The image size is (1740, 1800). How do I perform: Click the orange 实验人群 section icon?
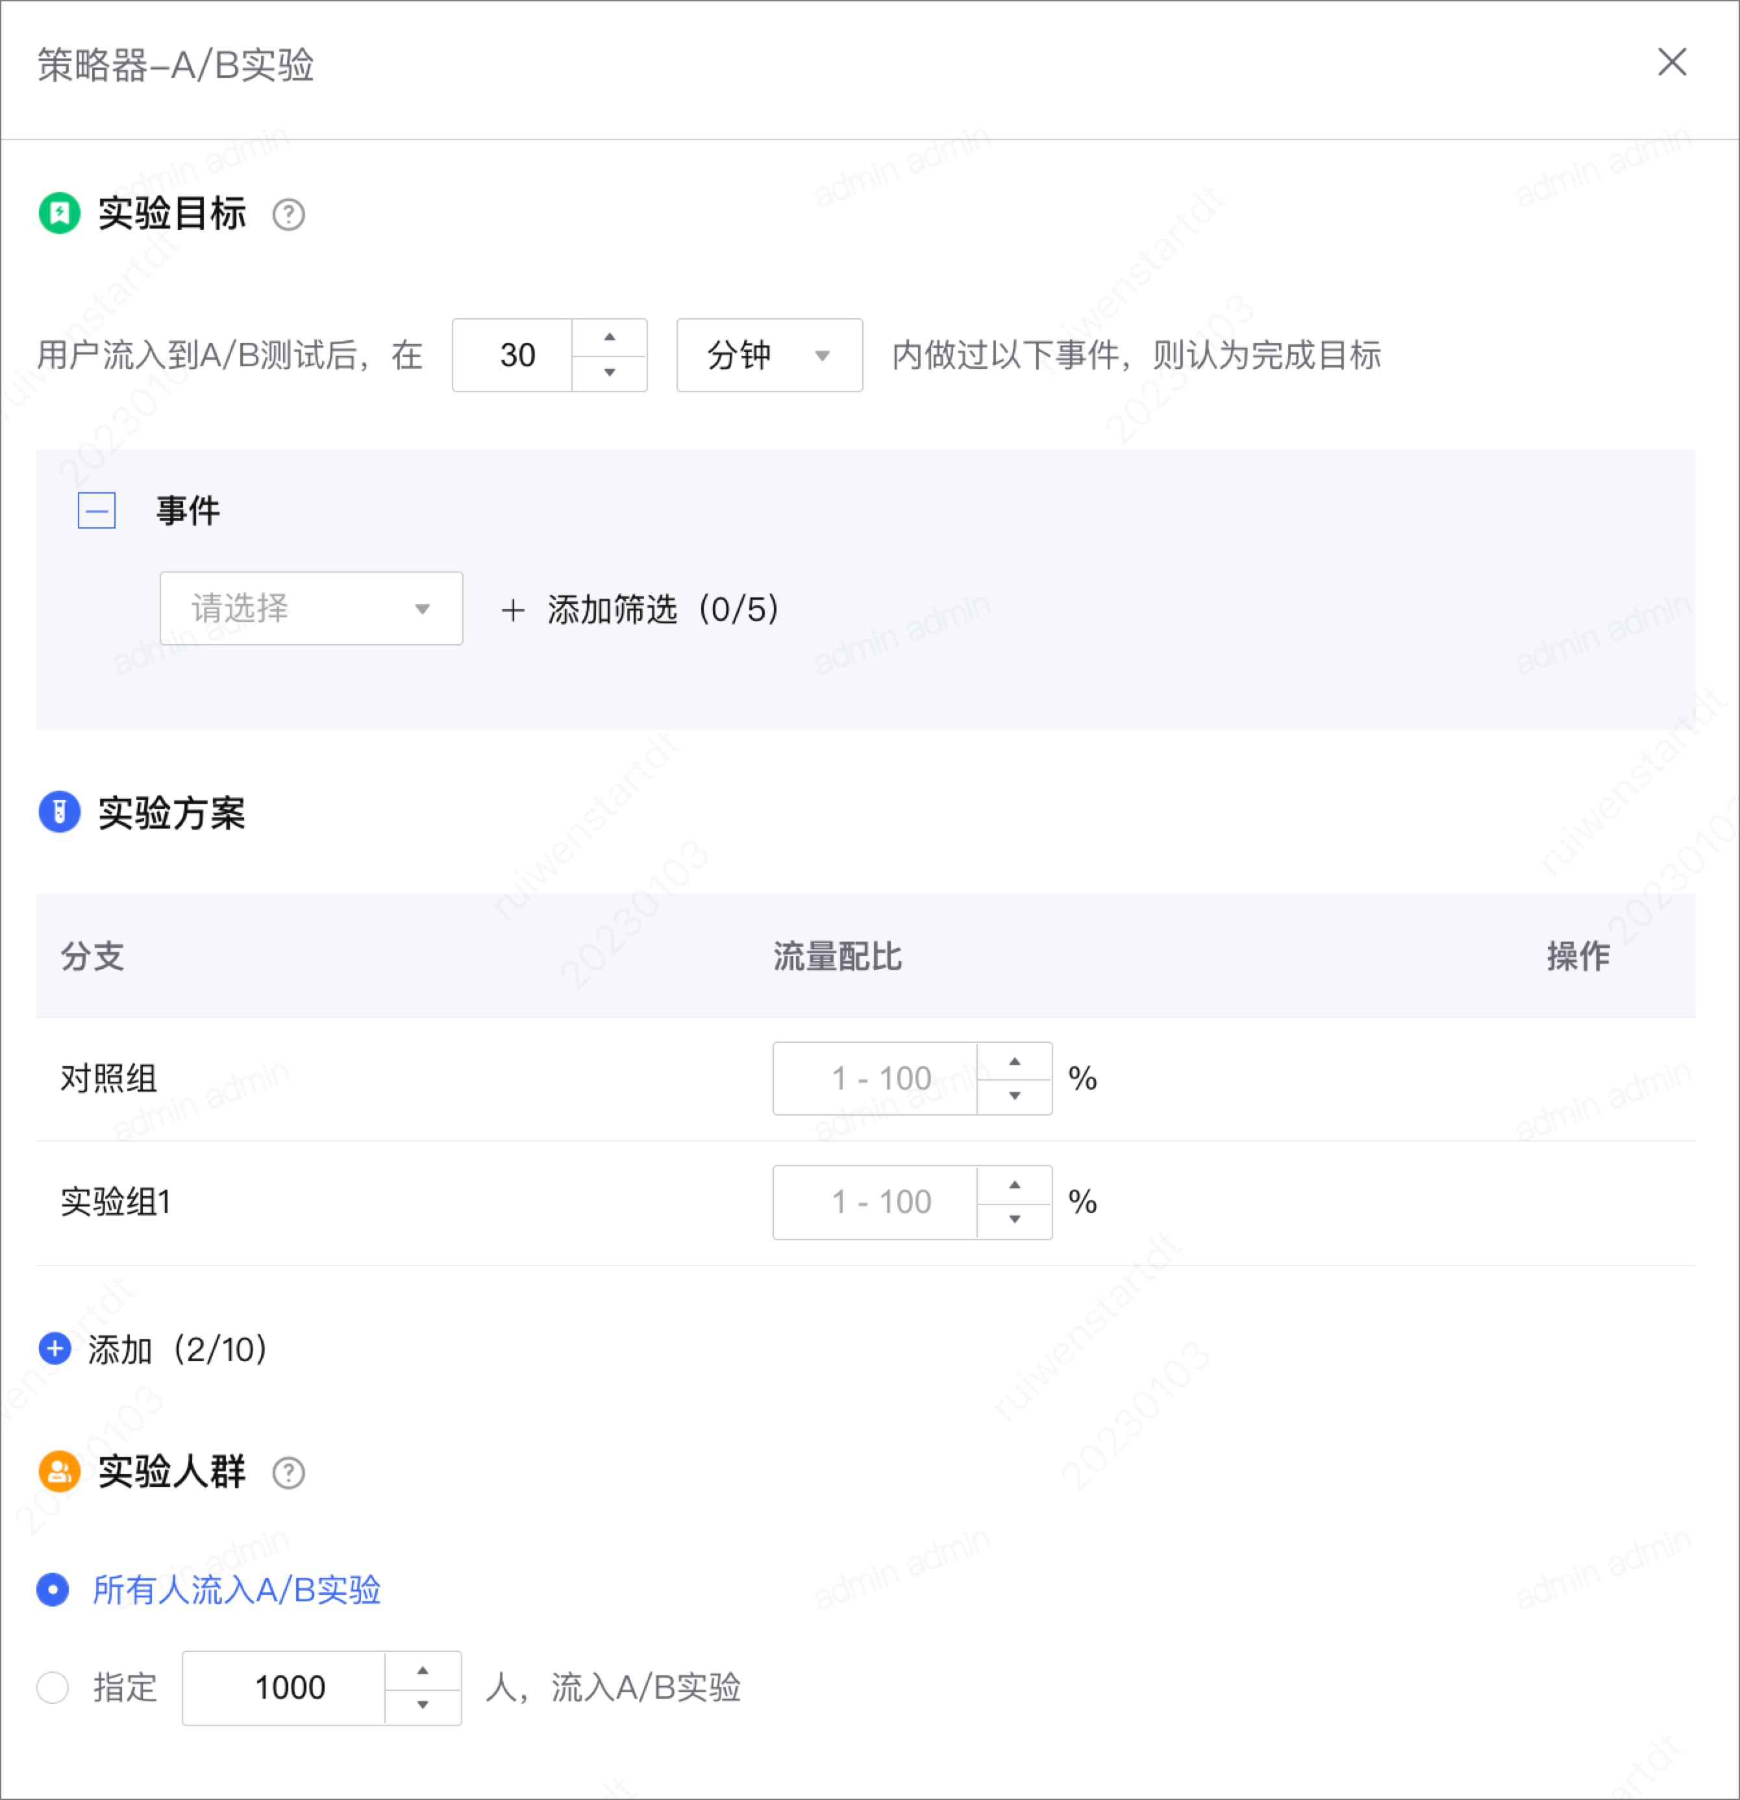(x=60, y=1472)
